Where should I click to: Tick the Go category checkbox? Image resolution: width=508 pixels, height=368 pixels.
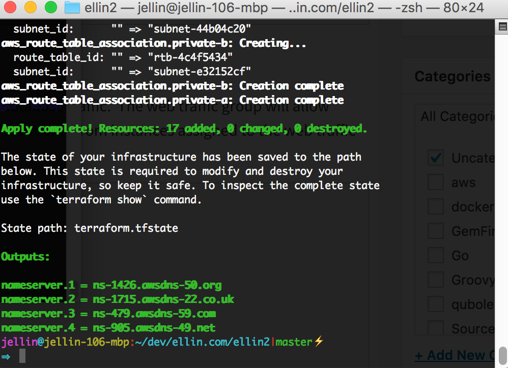(x=435, y=255)
